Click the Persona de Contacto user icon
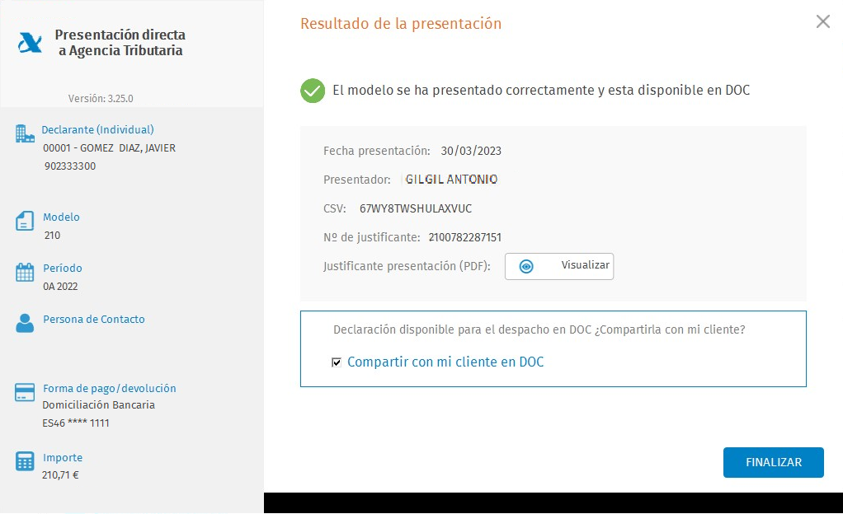Image resolution: width=843 pixels, height=514 pixels. click(x=25, y=323)
